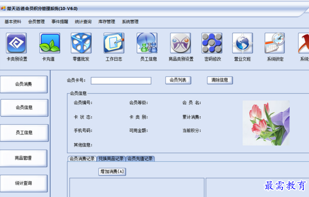This screenshot has width=309, height=197.
Task: Click the 可用金额 label
Action: [139, 130]
